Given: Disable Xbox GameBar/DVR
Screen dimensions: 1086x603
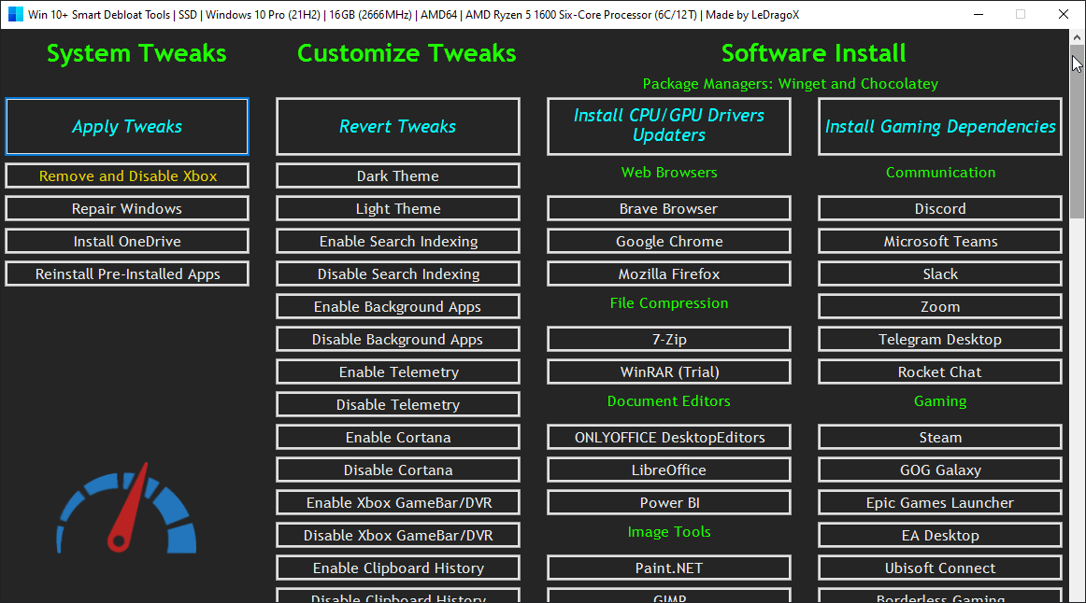Looking at the screenshot, I should (x=397, y=535).
